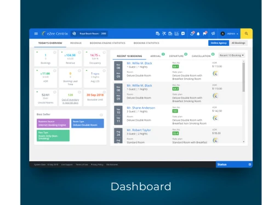Switch to the Revenue tab
274x205 pixels.
[x=76, y=43]
